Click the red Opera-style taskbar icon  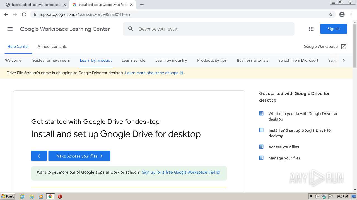(60, 196)
